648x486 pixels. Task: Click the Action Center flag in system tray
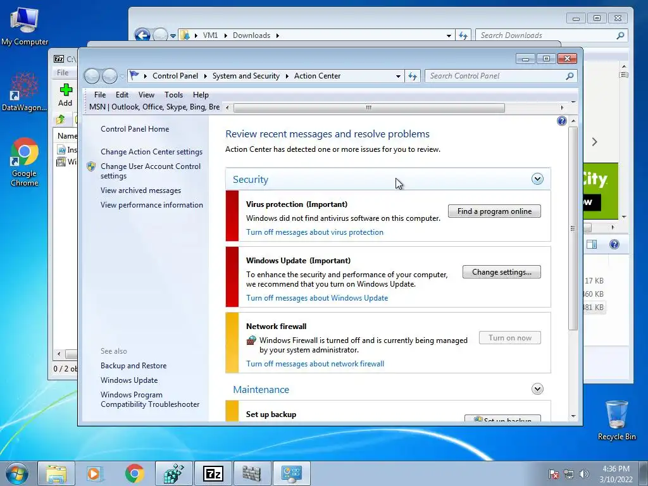point(553,474)
